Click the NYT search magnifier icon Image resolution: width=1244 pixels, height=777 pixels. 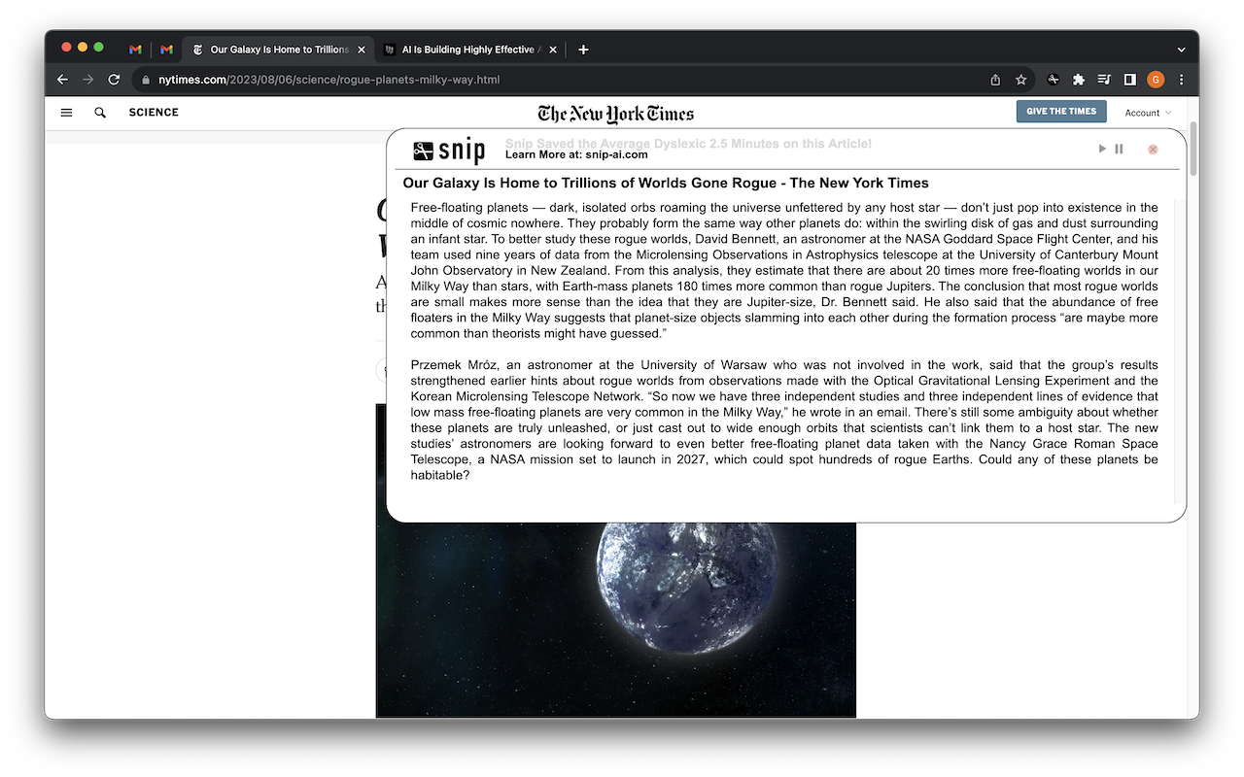(x=100, y=113)
